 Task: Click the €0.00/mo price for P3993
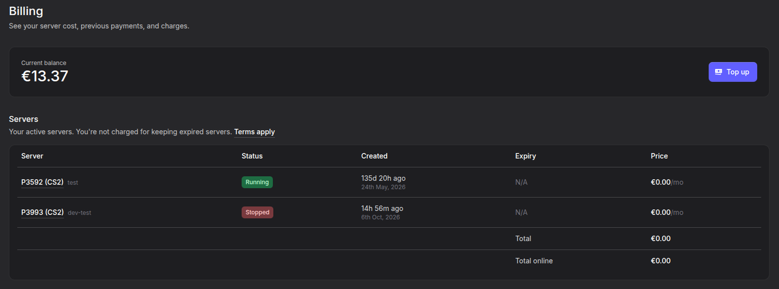(667, 212)
